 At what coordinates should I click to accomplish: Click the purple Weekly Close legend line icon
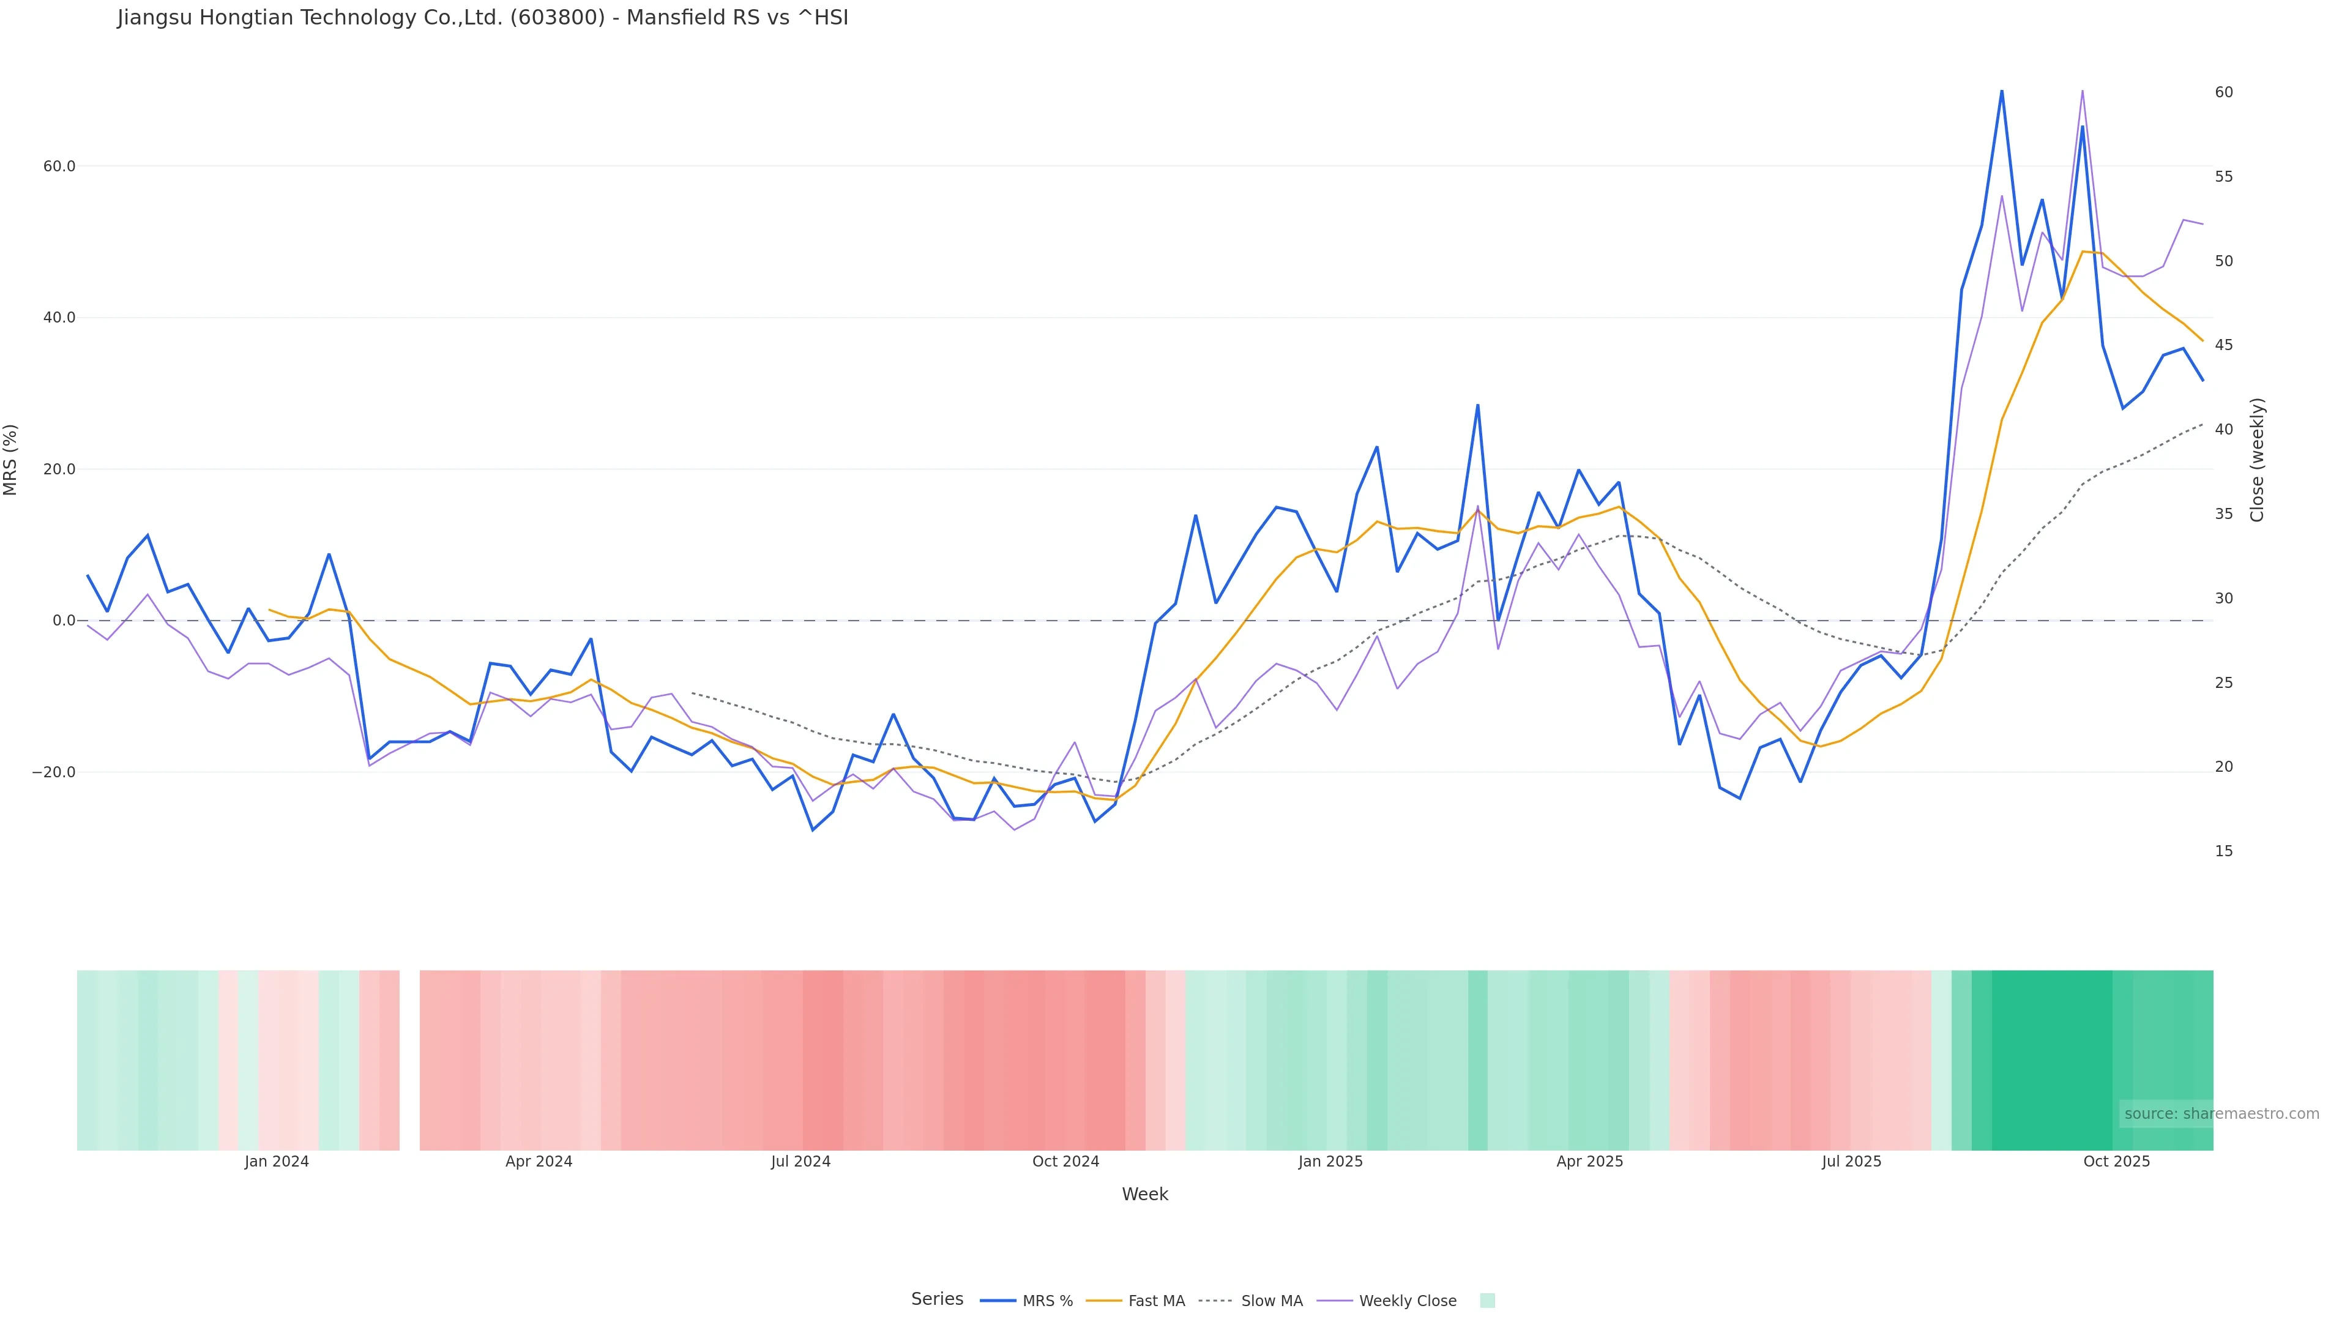click(x=1335, y=1301)
